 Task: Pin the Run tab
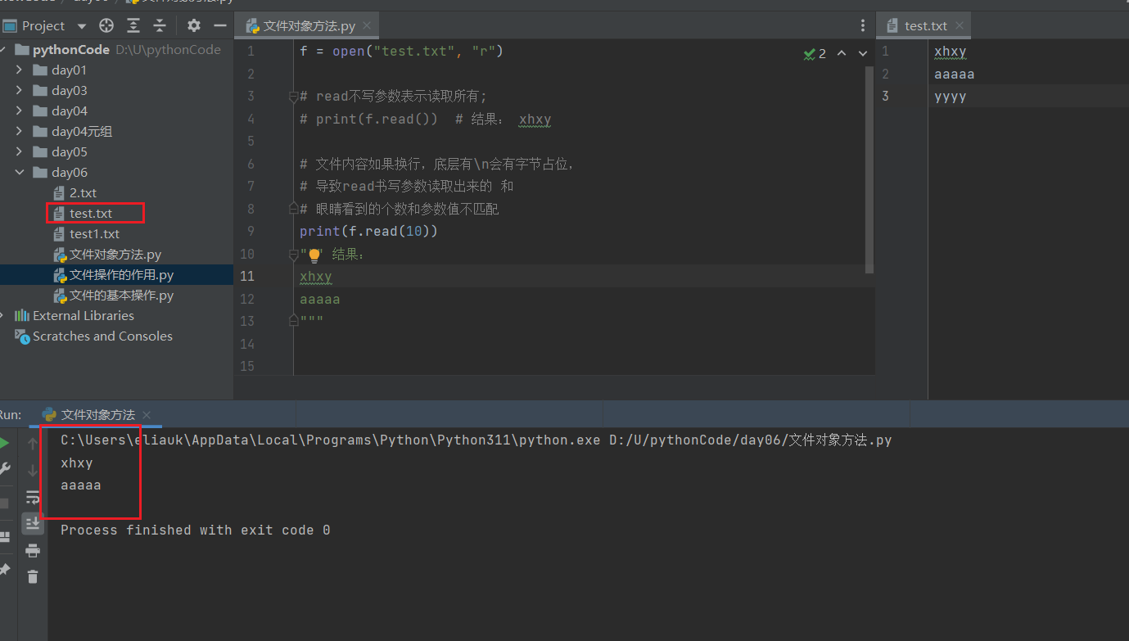[4, 569]
